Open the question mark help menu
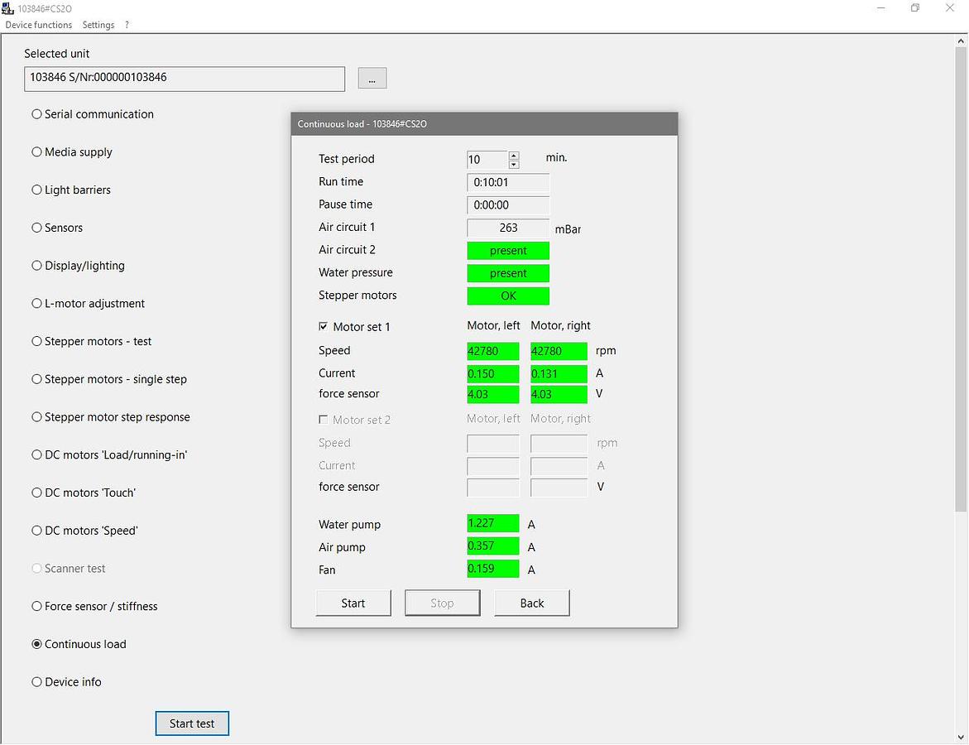The height and width of the screenshot is (745, 969). 127,25
